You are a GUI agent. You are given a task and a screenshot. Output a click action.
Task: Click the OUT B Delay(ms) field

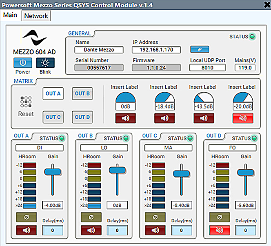coord(117,230)
